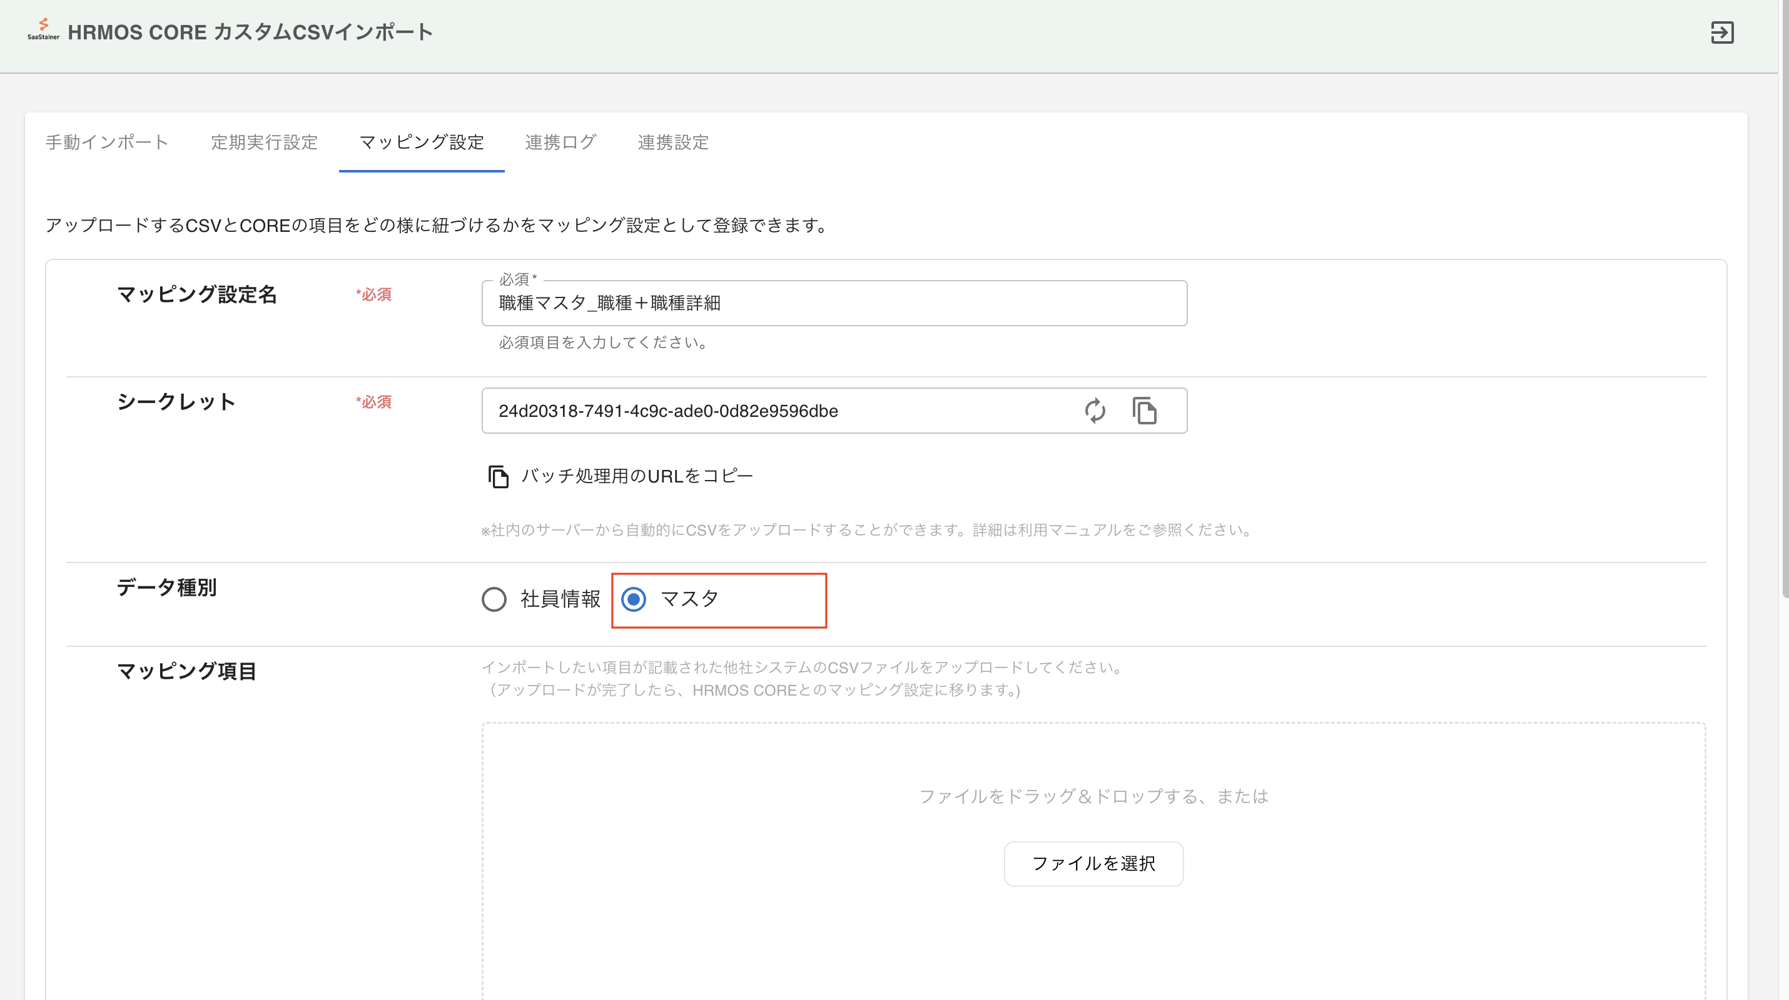Go to the 連携ログ tab
1789x1000 pixels.
click(560, 142)
